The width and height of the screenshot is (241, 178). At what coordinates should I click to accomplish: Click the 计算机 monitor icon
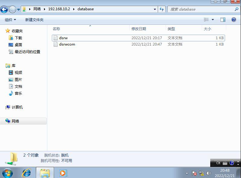(x=8, y=107)
